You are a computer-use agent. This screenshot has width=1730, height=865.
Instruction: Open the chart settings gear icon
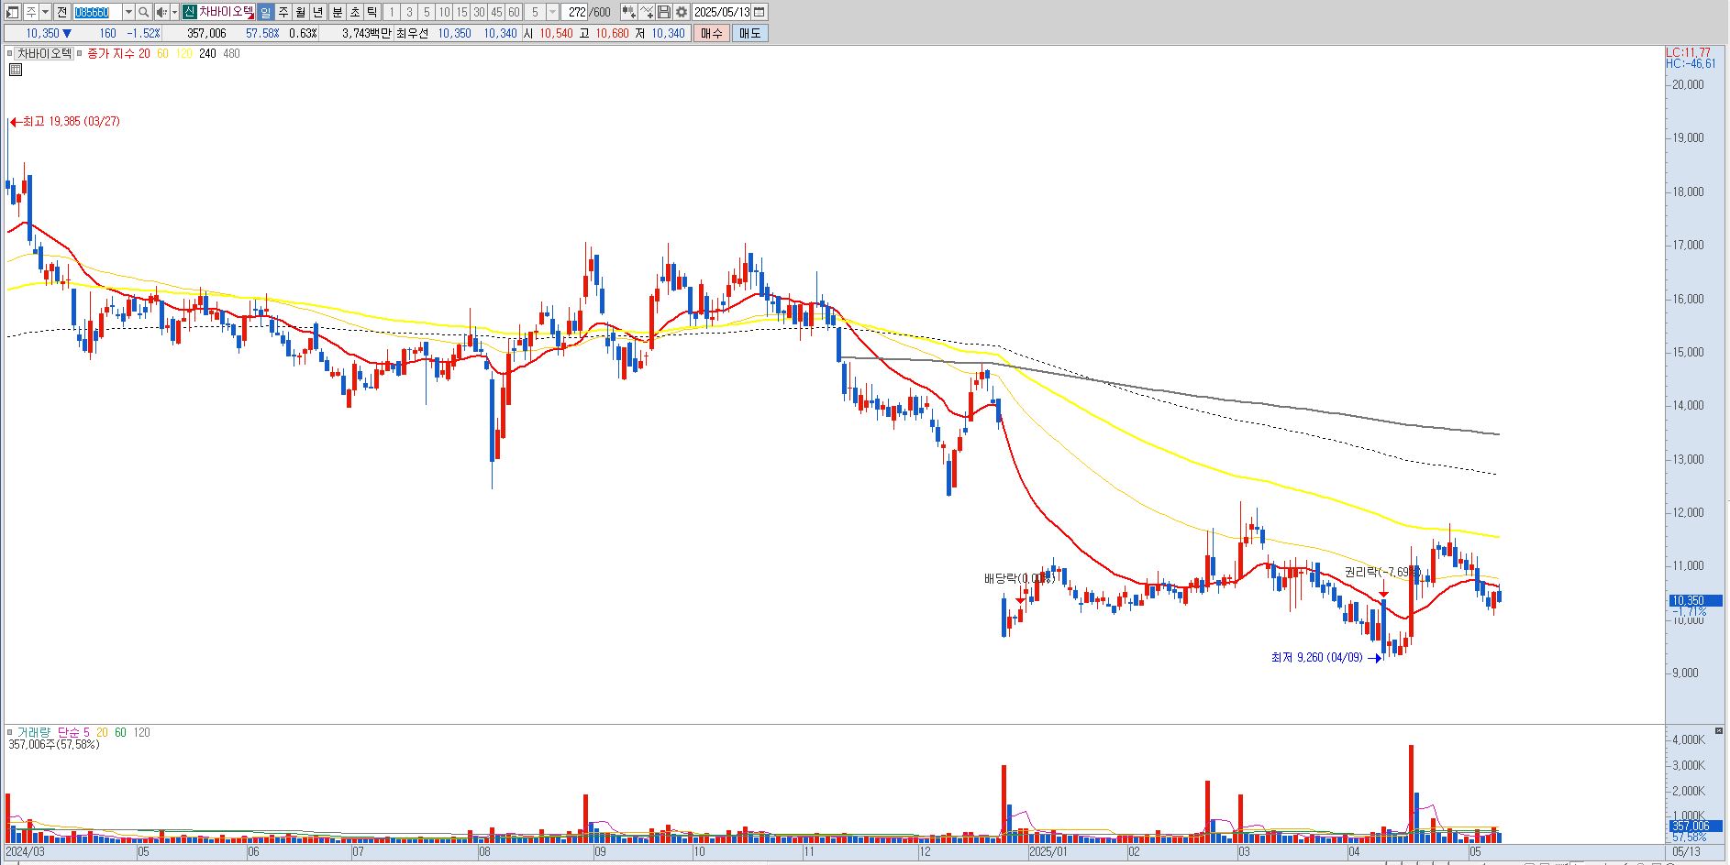(682, 12)
